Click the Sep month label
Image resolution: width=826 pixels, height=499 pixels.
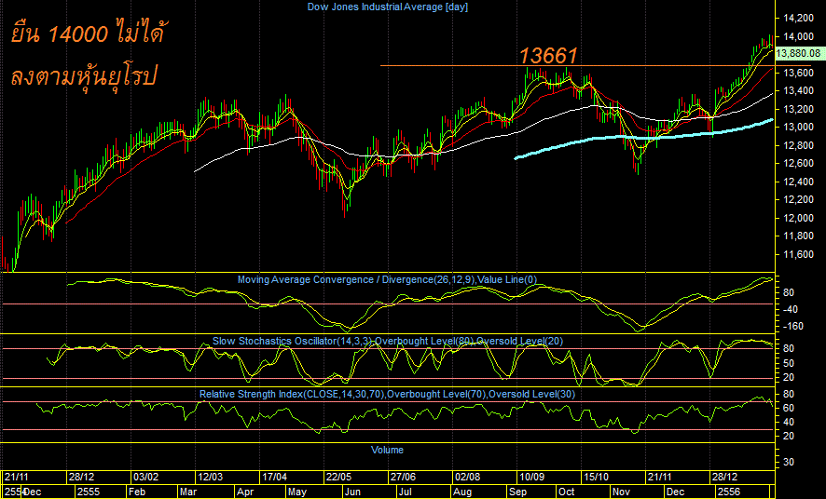(517, 492)
